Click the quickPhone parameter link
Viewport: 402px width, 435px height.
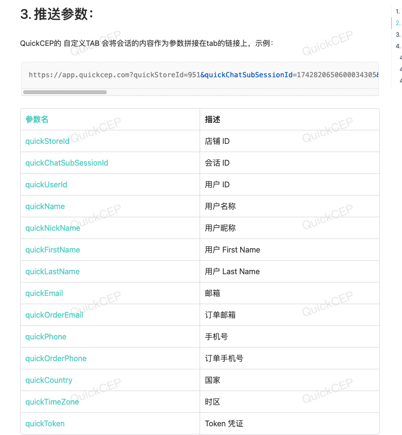click(x=46, y=337)
